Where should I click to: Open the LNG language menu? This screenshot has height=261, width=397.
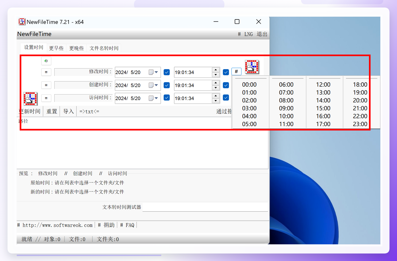click(249, 34)
